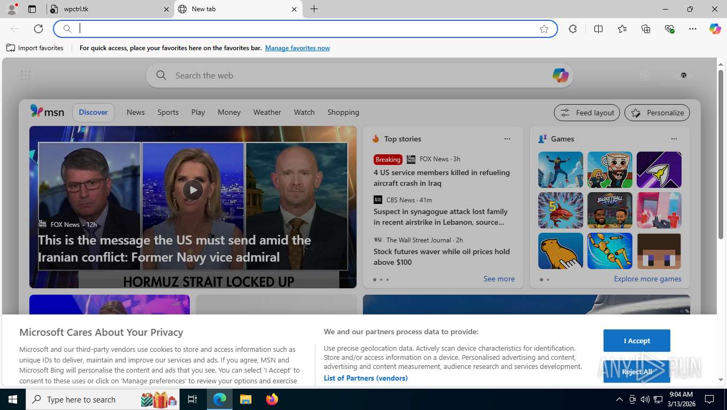
Task: Open Copilot sidebar icon in toolbar
Action: 715,29
